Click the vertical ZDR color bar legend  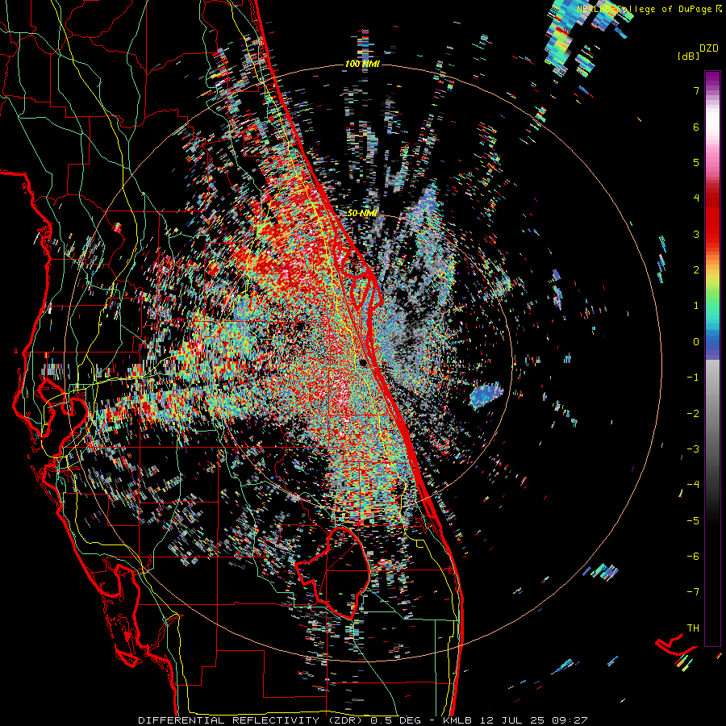click(x=712, y=358)
